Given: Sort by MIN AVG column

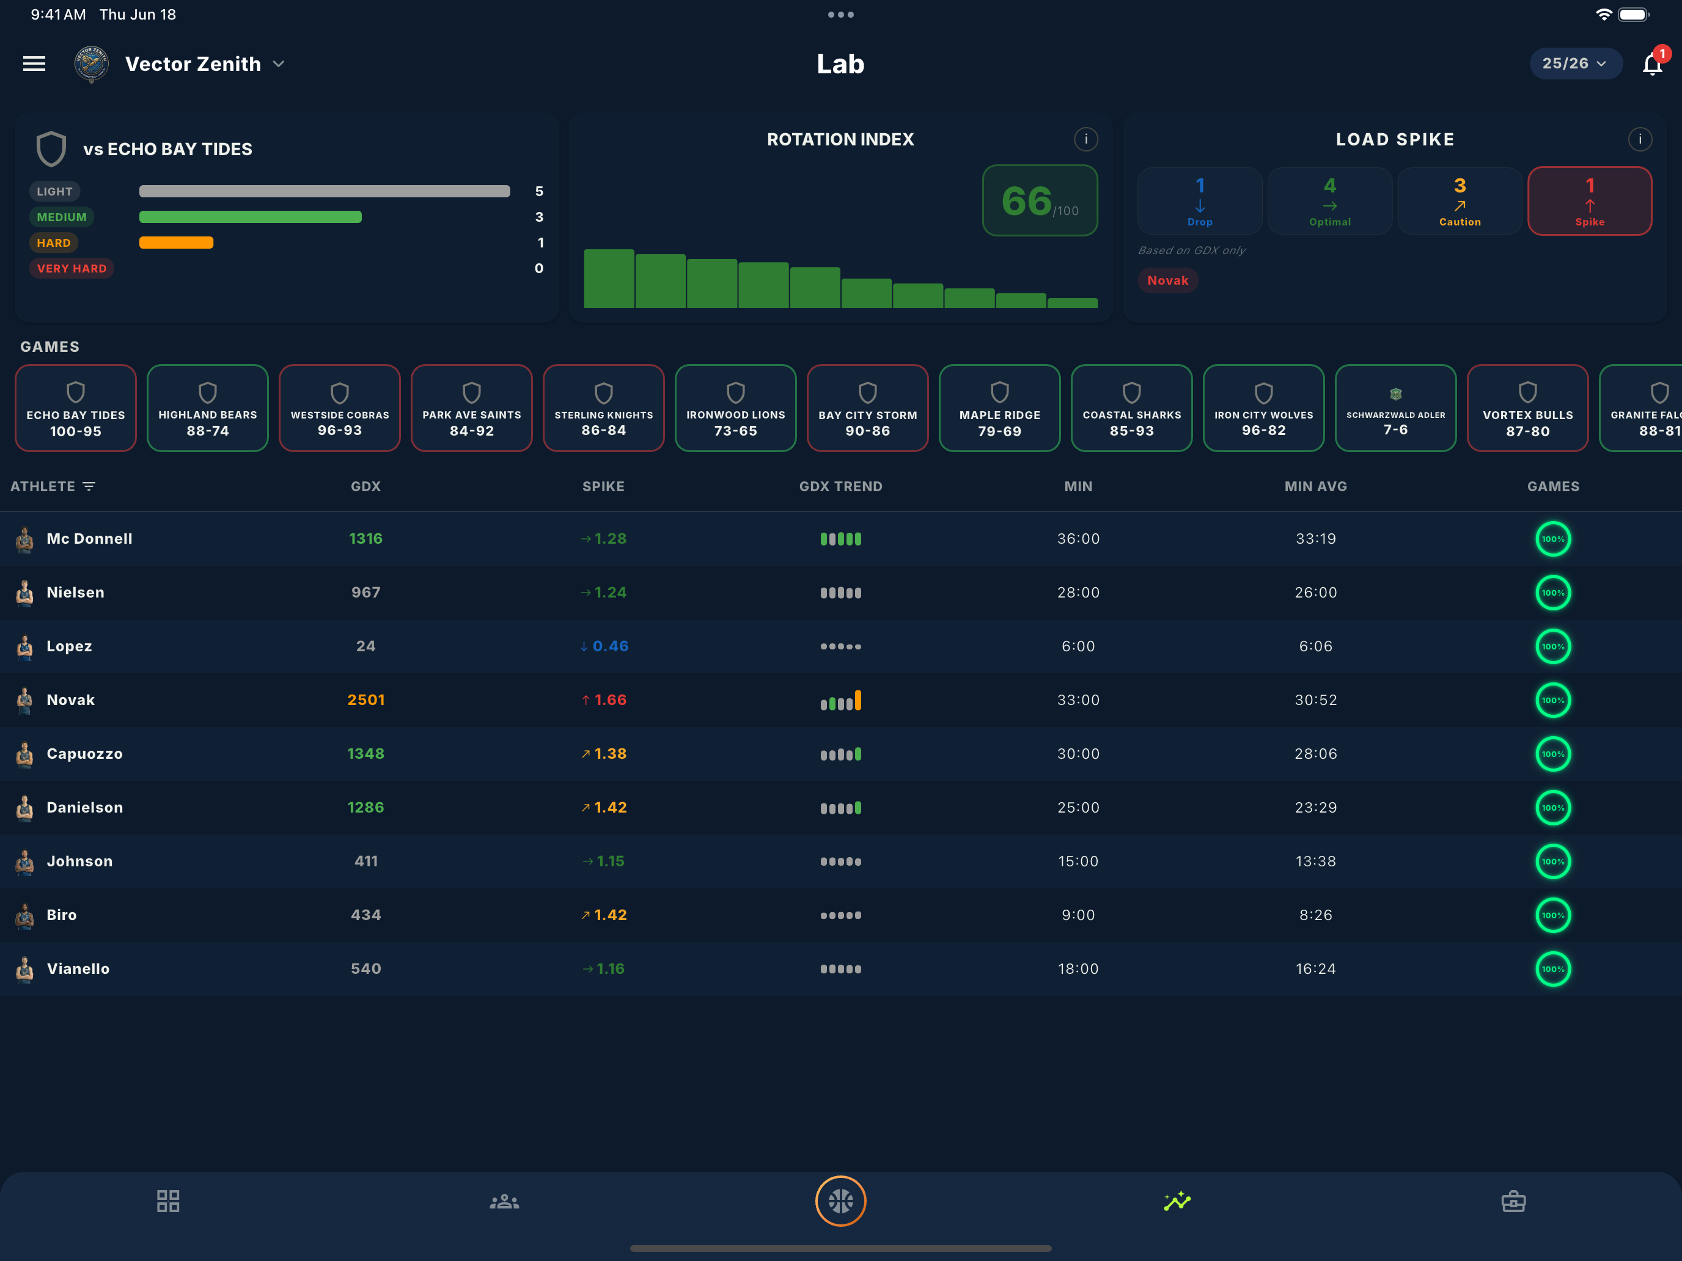Looking at the screenshot, I should (1315, 486).
